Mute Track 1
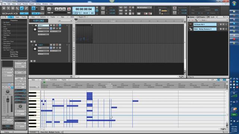This screenshot has width=239, height=134. click(51, 25)
